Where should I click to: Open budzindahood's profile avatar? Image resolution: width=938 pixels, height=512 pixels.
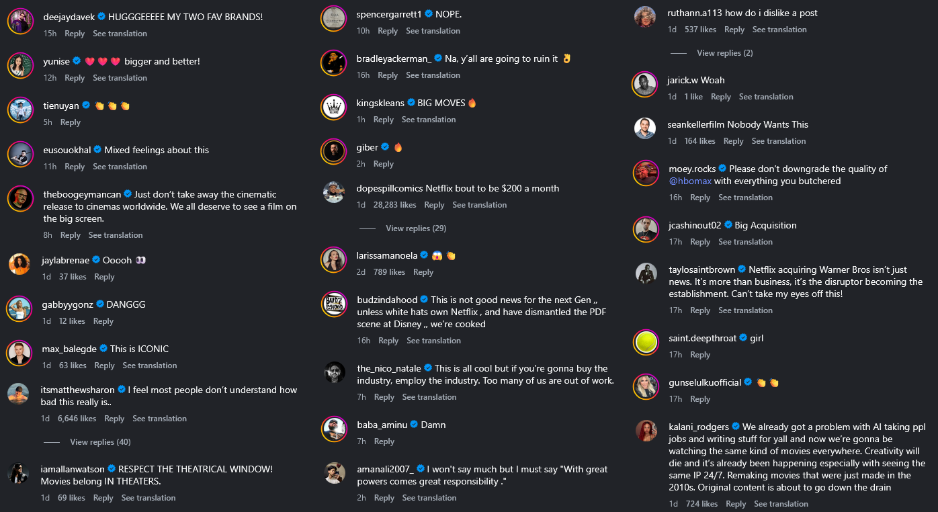(x=334, y=304)
